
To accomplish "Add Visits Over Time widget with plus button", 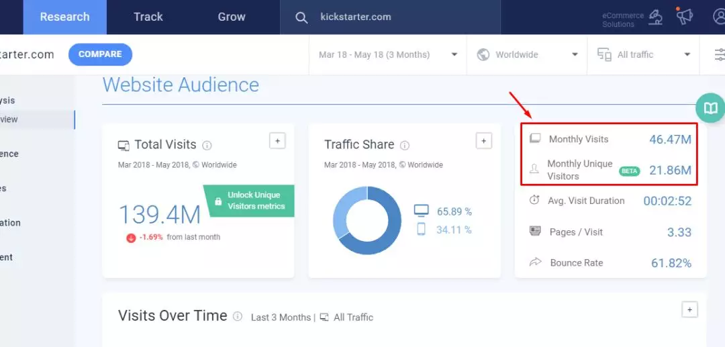I will click(689, 309).
